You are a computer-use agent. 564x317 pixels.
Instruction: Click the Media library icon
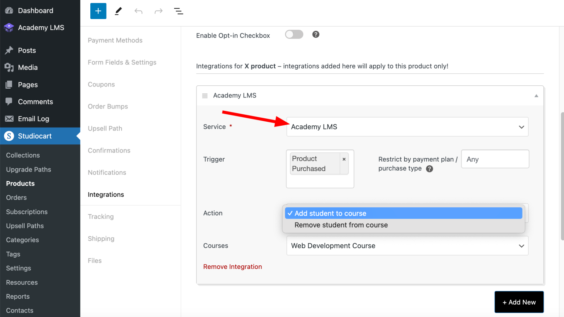[x=9, y=67]
